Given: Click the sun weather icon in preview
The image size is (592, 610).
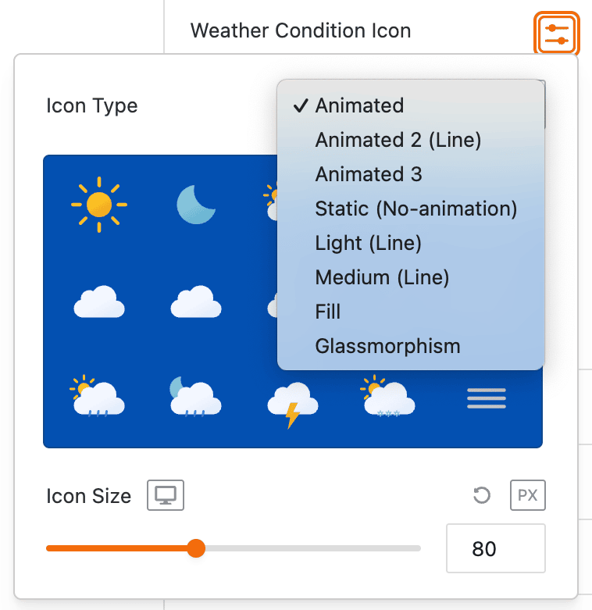Looking at the screenshot, I should 99,205.
